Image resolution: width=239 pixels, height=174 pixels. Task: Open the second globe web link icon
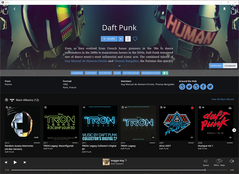(x=196, y=87)
